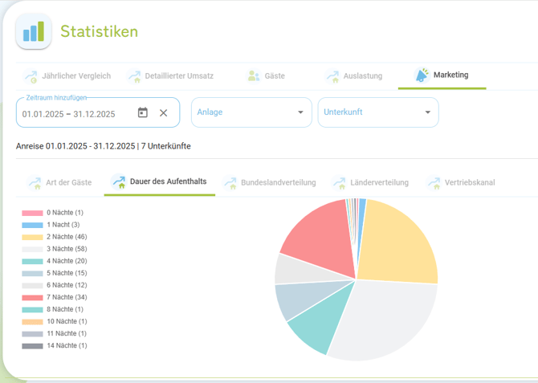Open the calendar date picker icon

tap(143, 112)
